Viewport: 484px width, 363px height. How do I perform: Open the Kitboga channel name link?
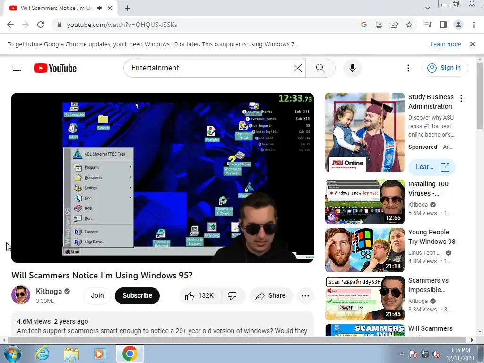pos(49,291)
